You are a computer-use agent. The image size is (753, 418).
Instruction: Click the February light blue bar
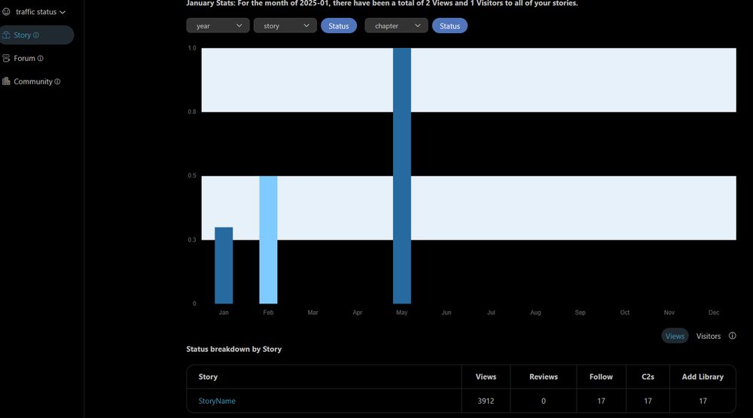(x=269, y=240)
